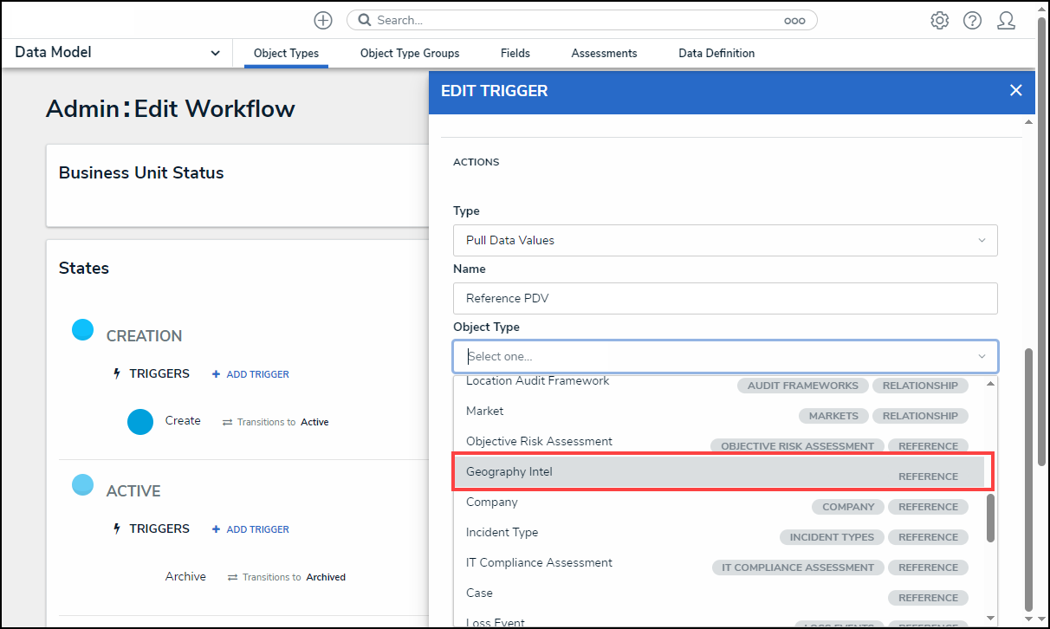Click Add Trigger under ACTIVE state
1050x629 pixels.
coord(251,529)
